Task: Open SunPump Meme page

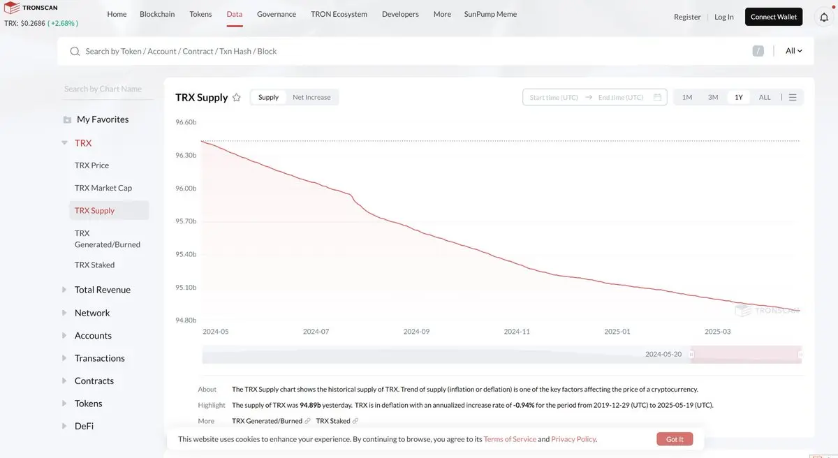Action: pos(490,14)
